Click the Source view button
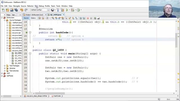The width and height of the screenshot is (180, 101). [x=26, y=18]
